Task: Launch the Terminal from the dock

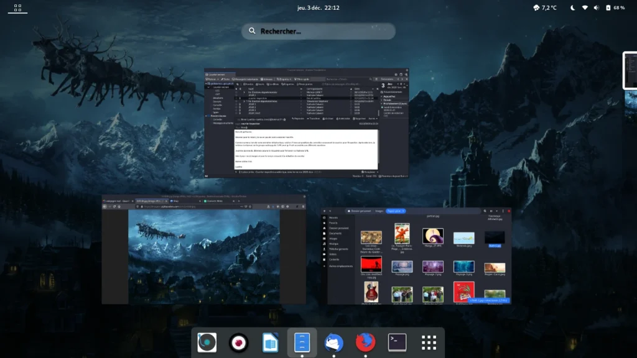Action: tap(397, 342)
